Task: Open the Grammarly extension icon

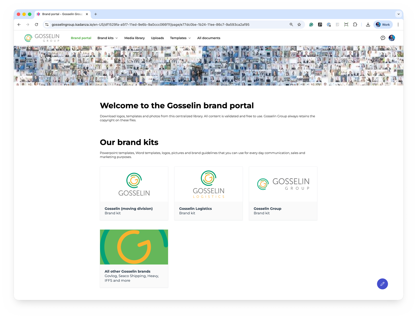Action: [311, 24]
